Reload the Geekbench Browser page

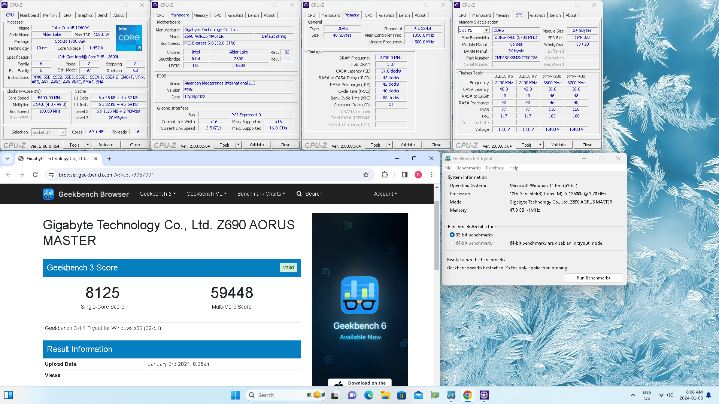point(35,175)
